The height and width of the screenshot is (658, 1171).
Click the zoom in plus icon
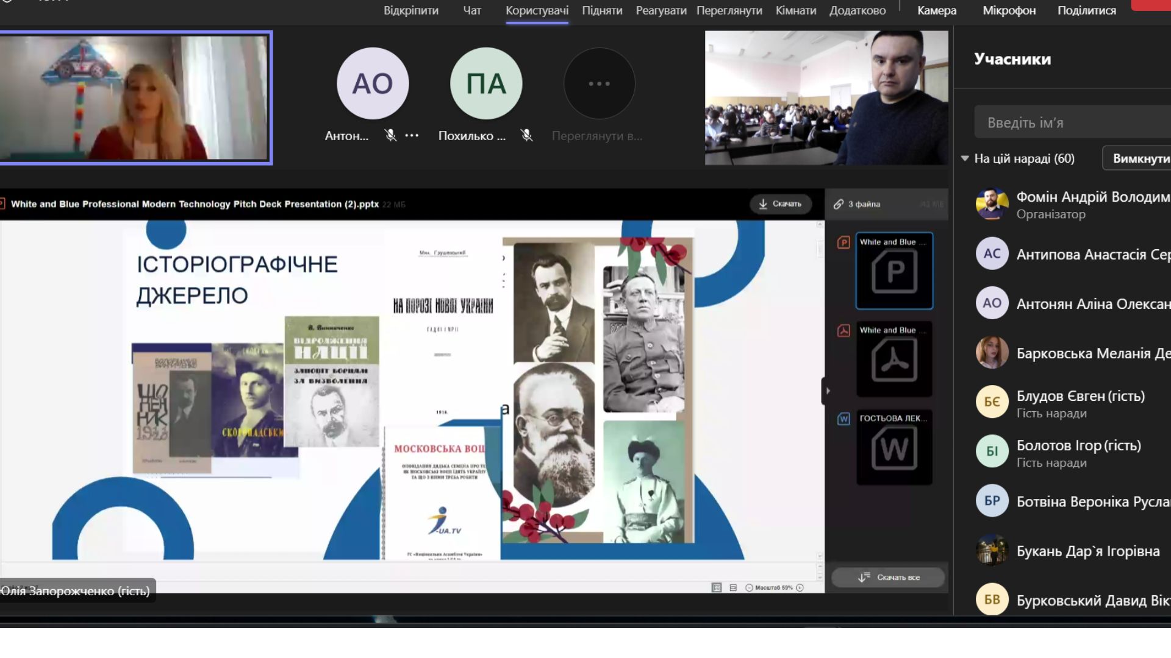(x=800, y=587)
